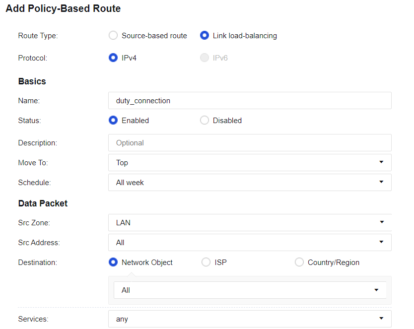
Task: Click the Name input field
Action: [250, 100]
